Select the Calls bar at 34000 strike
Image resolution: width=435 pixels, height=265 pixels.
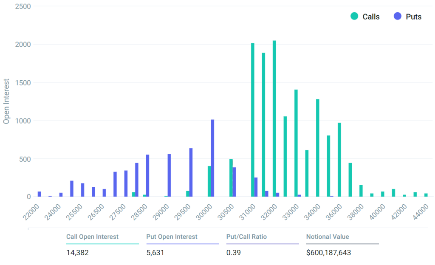point(318,148)
